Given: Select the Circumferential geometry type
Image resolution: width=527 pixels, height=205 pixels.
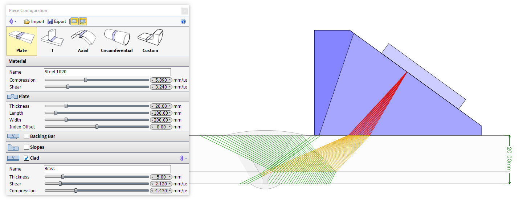Looking at the screenshot, I should pyautogui.click(x=117, y=41).
